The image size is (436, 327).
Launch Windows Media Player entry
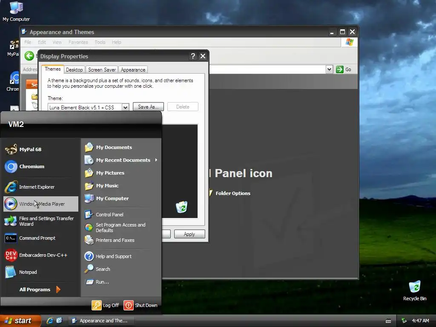click(x=40, y=204)
